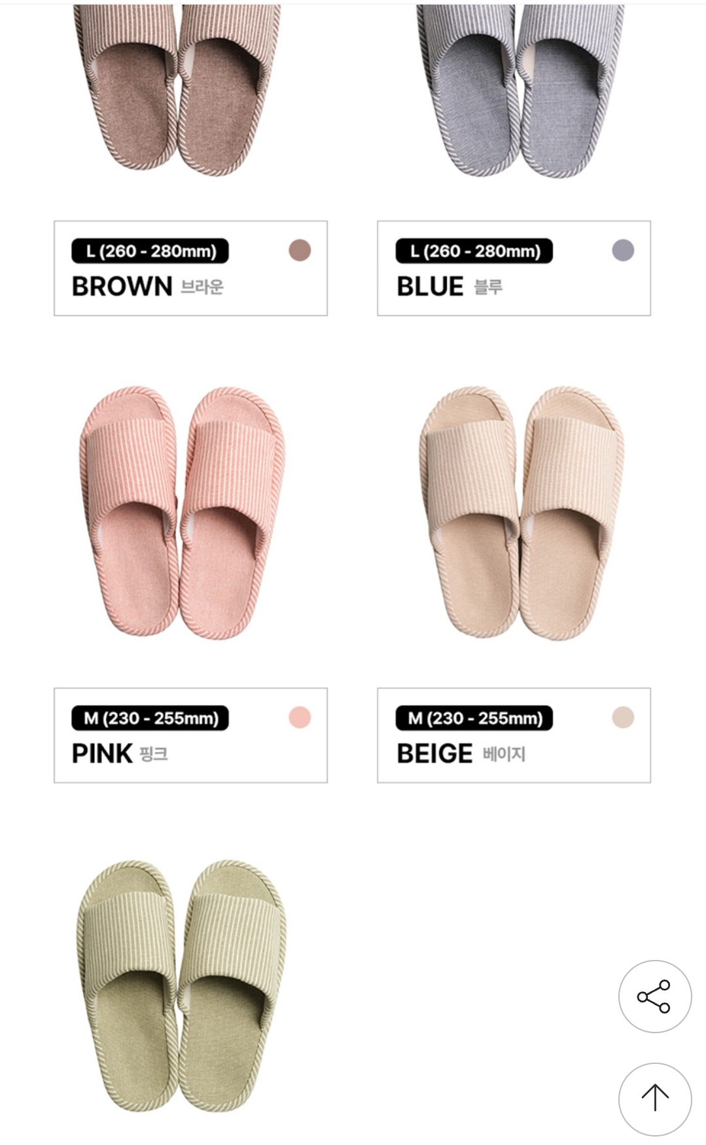
Task: Click the Brown L (260 - 280mm) size badge
Action: point(150,251)
